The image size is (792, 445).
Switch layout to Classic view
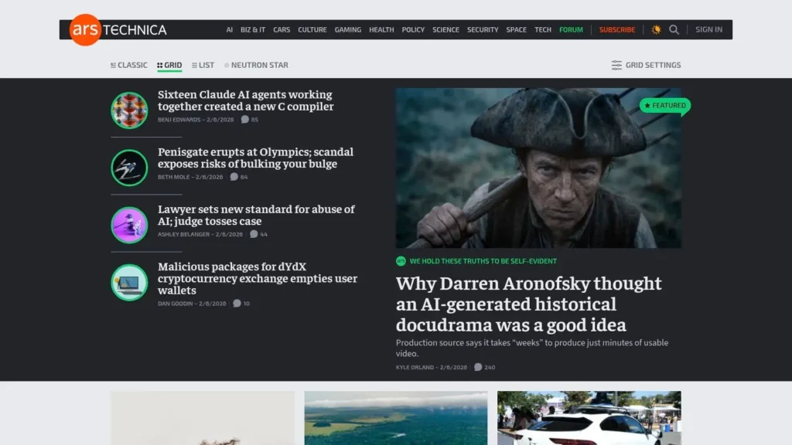(x=128, y=65)
